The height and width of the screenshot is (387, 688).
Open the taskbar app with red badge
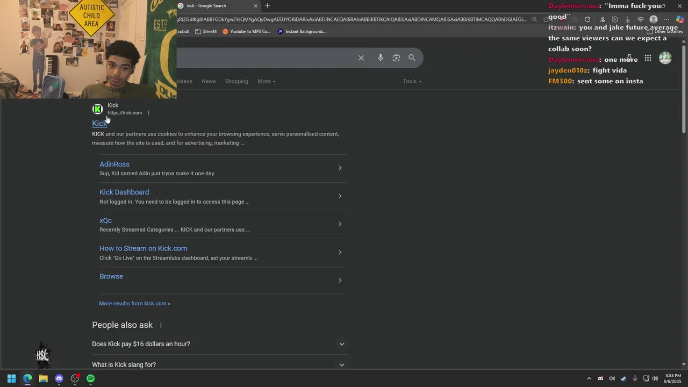pyautogui.click(x=75, y=378)
